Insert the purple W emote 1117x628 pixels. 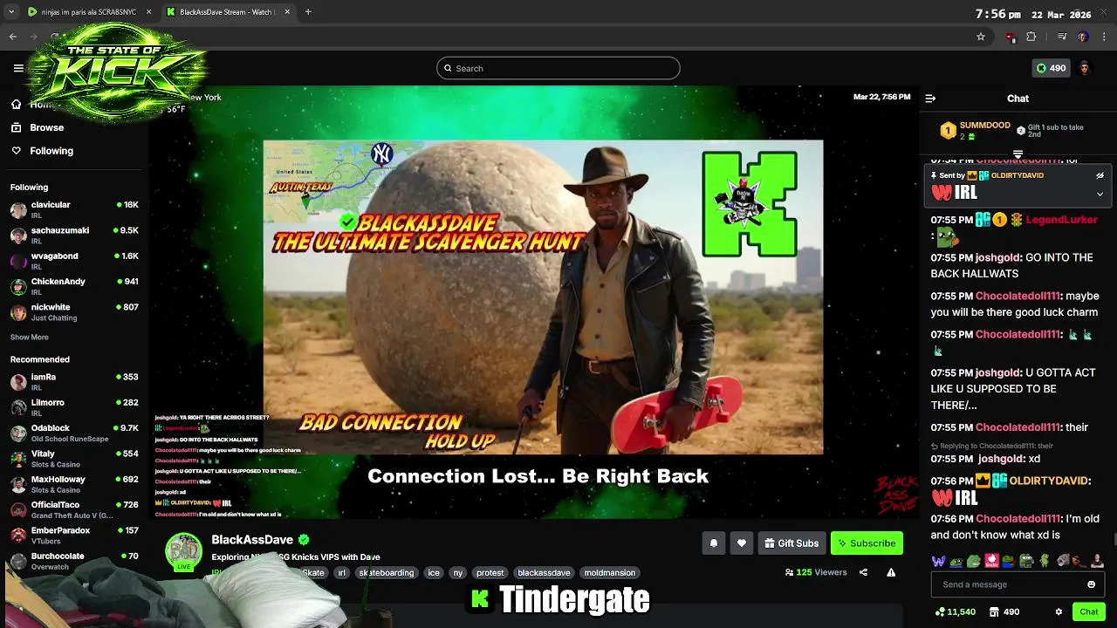(938, 561)
